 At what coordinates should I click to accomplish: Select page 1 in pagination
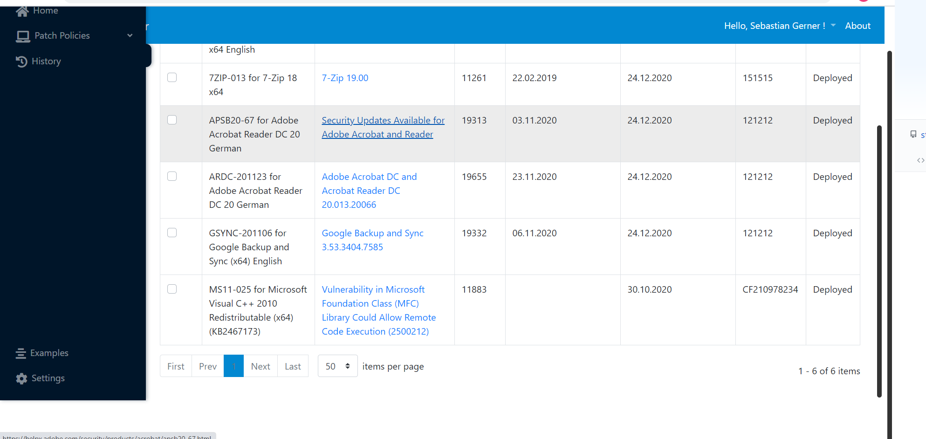[x=233, y=366]
